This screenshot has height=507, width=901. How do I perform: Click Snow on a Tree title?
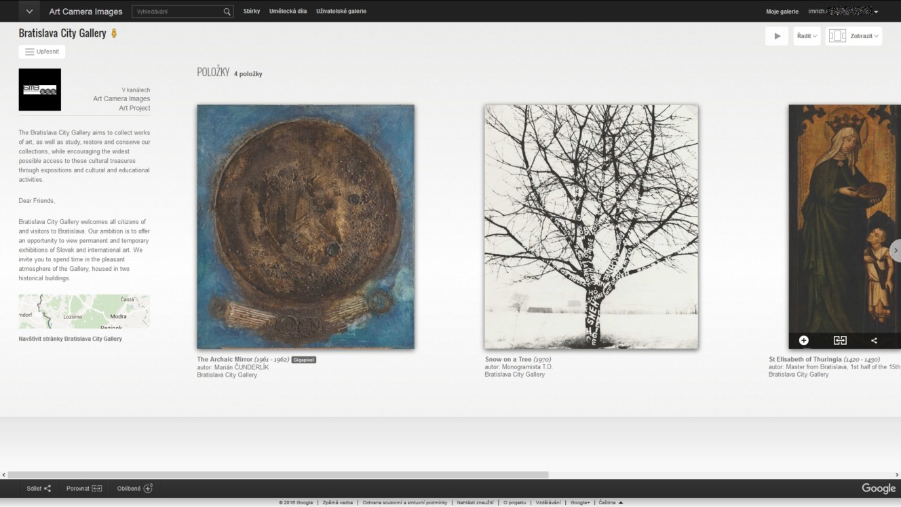(x=508, y=360)
